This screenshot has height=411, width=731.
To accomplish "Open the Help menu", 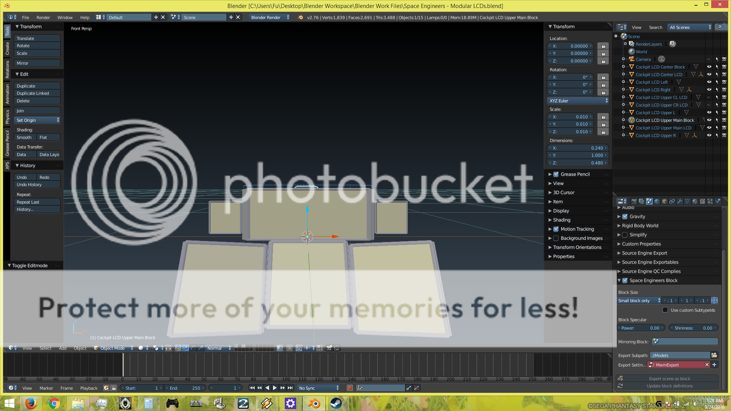I will click(85, 18).
